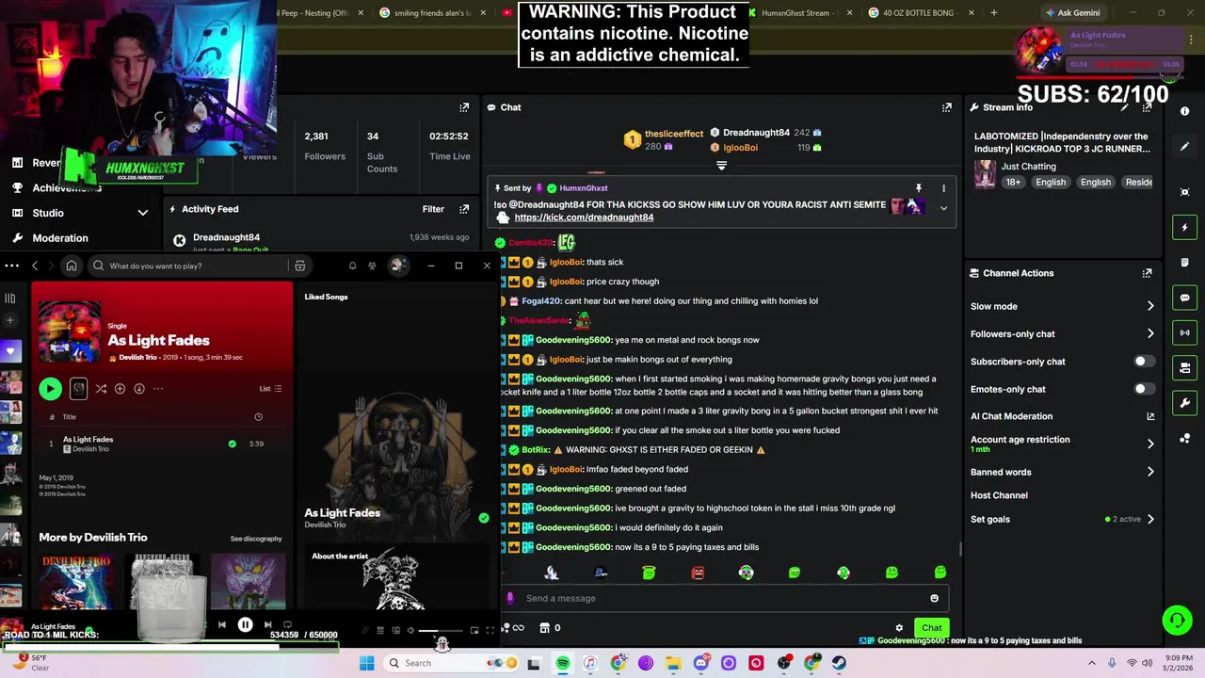Mute Spotify with the speaker icon
This screenshot has height=678, width=1205.
click(x=410, y=631)
